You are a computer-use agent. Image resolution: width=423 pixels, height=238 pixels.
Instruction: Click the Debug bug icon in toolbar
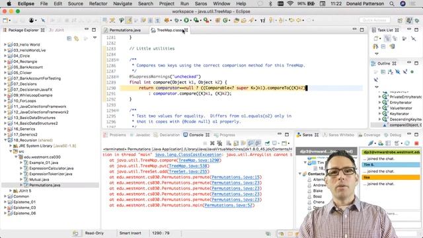click(176, 20)
